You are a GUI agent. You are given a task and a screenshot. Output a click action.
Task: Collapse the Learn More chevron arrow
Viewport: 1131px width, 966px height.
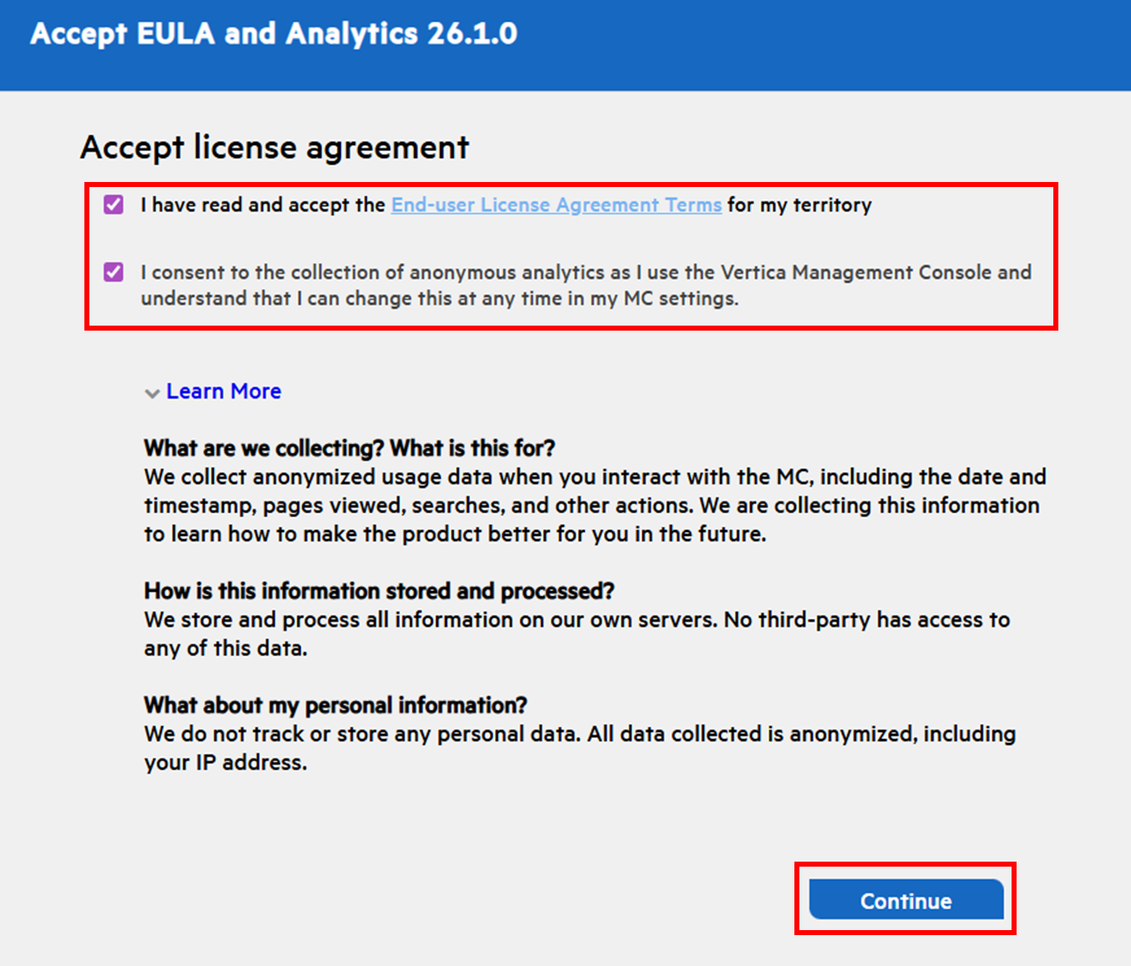coord(152,392)
